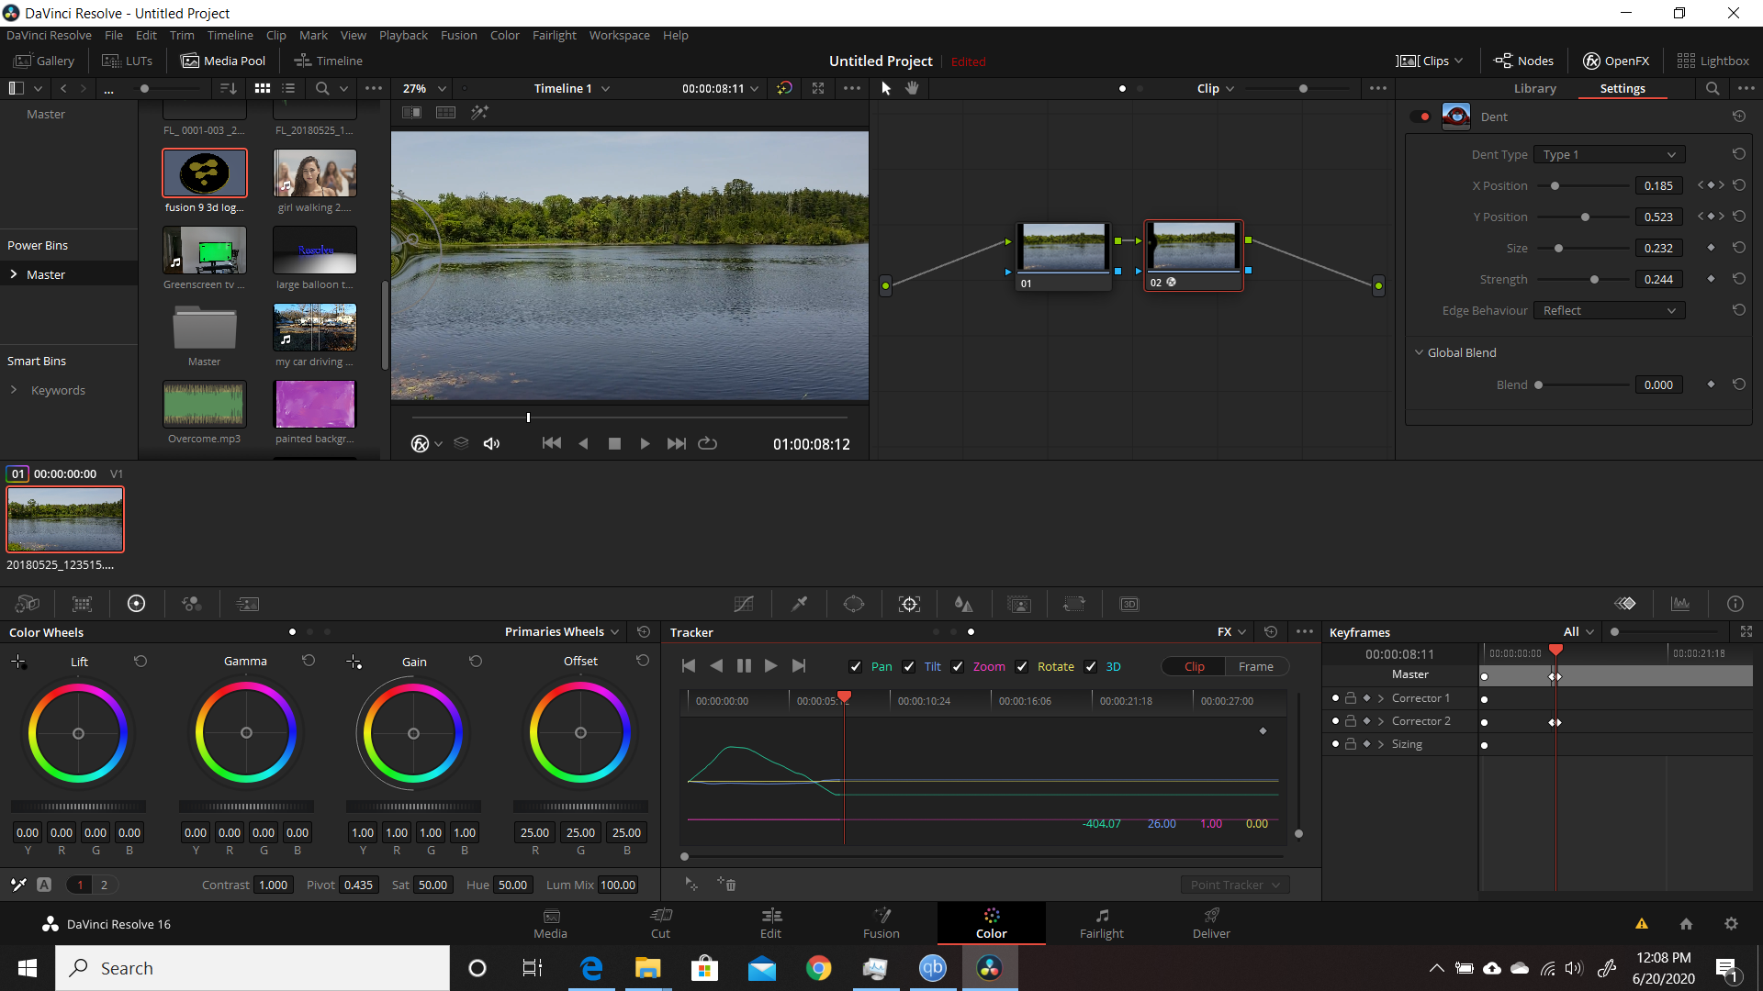Expand the Corrector 2 keyframe track
The height and width of the screenshot is (991, 1763).
point(1380,721)
